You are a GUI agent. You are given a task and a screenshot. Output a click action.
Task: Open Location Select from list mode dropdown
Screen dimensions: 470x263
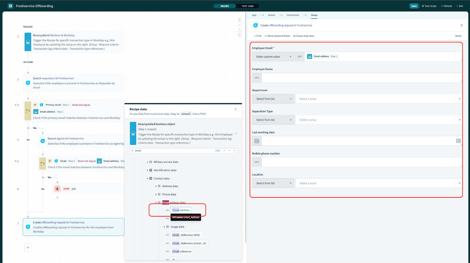(273, 183)
